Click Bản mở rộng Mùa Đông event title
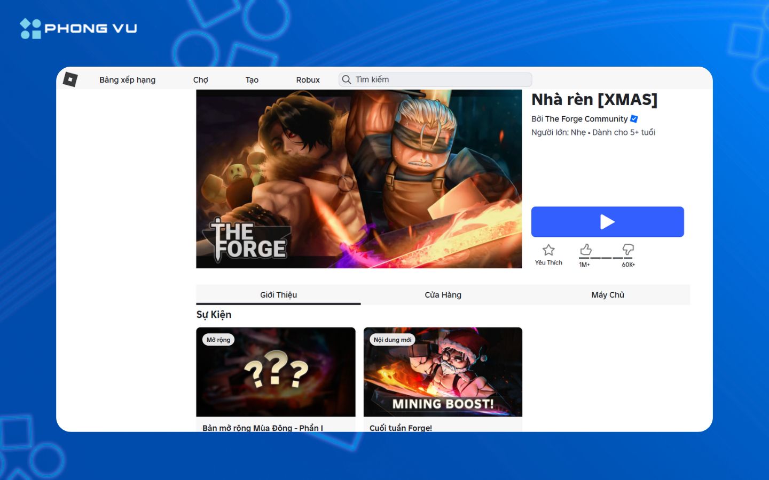Screen dimensions: 769x480 tap(263, 428)
